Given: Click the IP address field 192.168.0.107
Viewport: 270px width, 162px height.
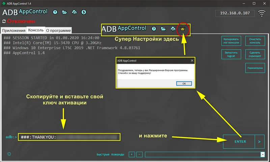Looking at the screenshot, I should (235, 13).
